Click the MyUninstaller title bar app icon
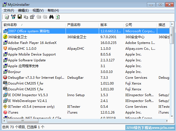 click(x=4, y=5)
